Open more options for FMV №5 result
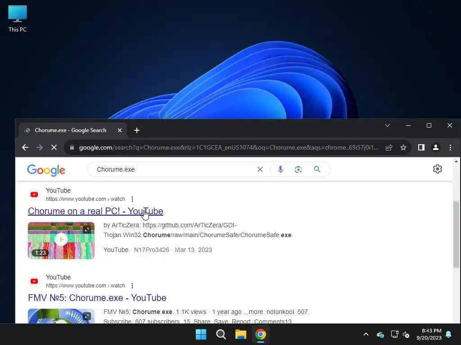 click(x=132, y=286)
